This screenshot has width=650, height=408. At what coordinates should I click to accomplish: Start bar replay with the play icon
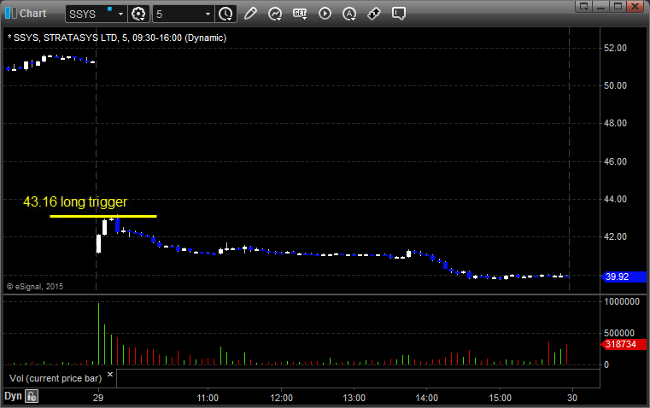325,14
